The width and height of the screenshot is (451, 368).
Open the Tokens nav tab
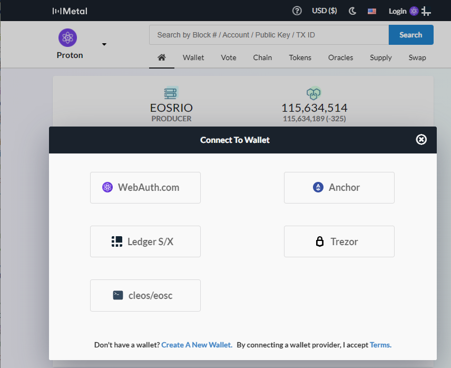point(300,57)
